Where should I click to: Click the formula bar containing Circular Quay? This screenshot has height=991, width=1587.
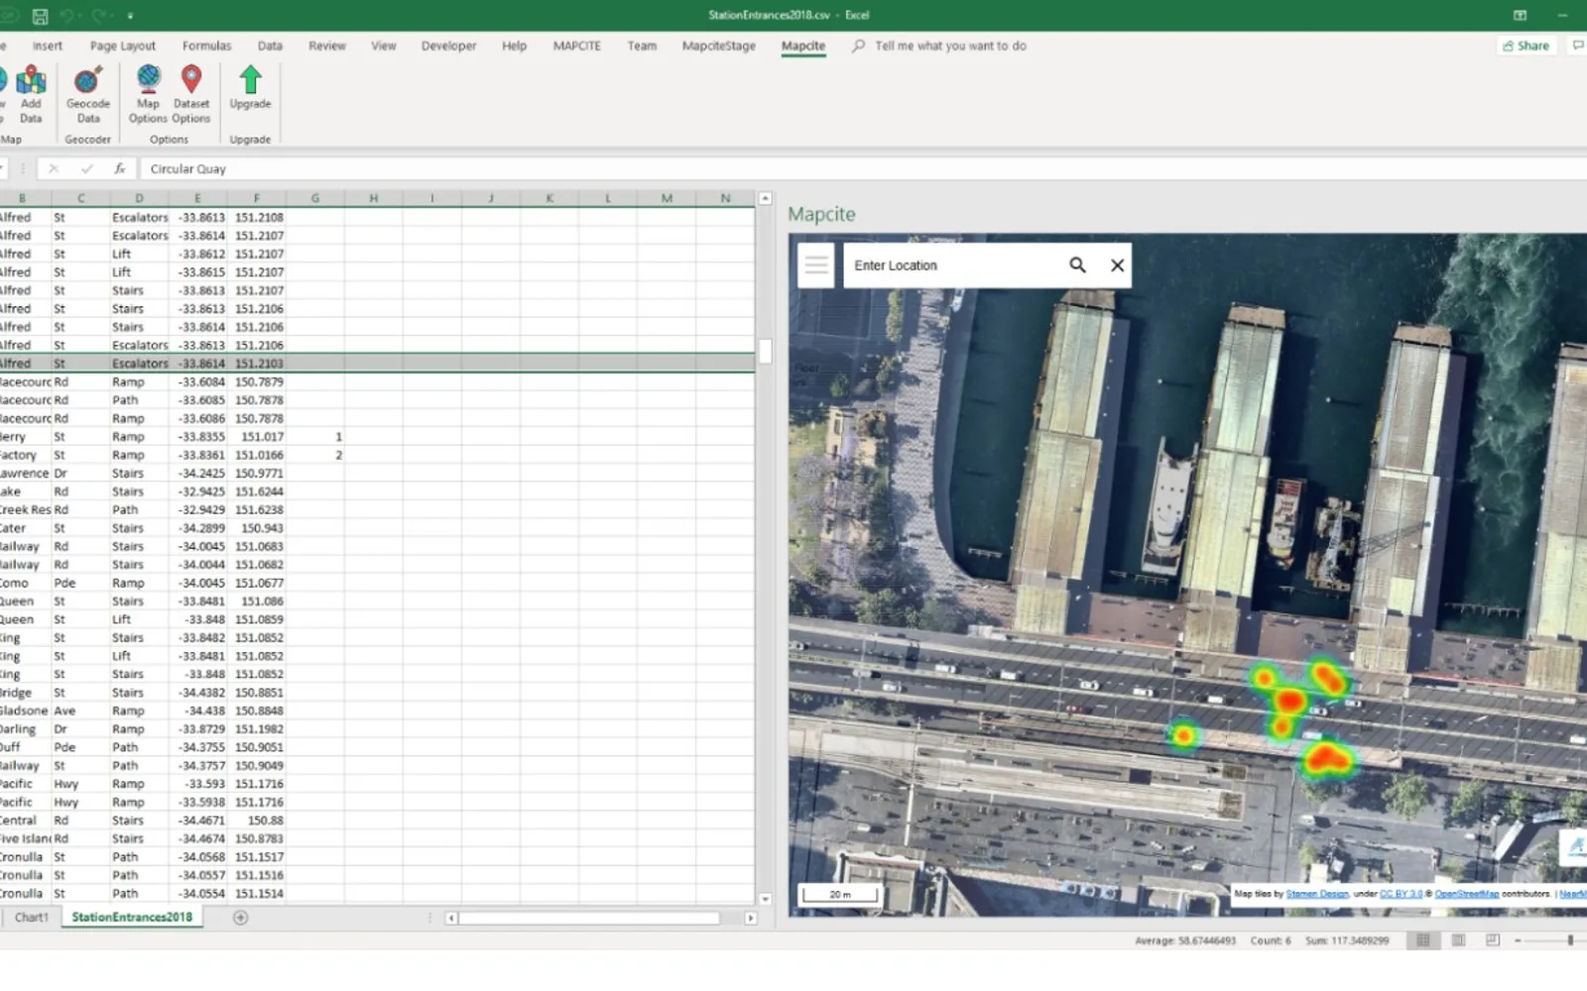click(863, 168)
